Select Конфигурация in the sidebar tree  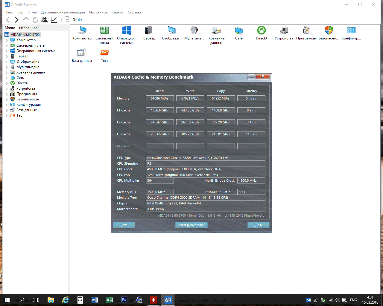click(x=28, y=105)
